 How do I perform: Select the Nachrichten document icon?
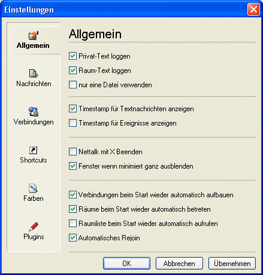point(34,74)
